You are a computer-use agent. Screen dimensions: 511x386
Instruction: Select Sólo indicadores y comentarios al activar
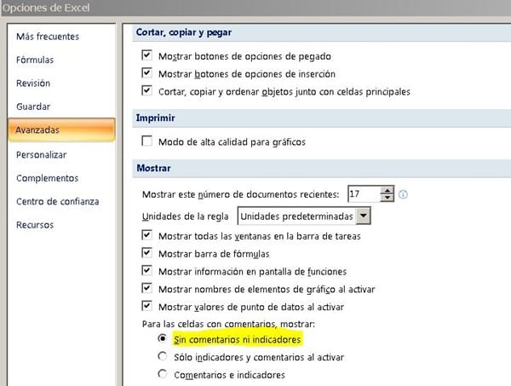coord(163,356)
